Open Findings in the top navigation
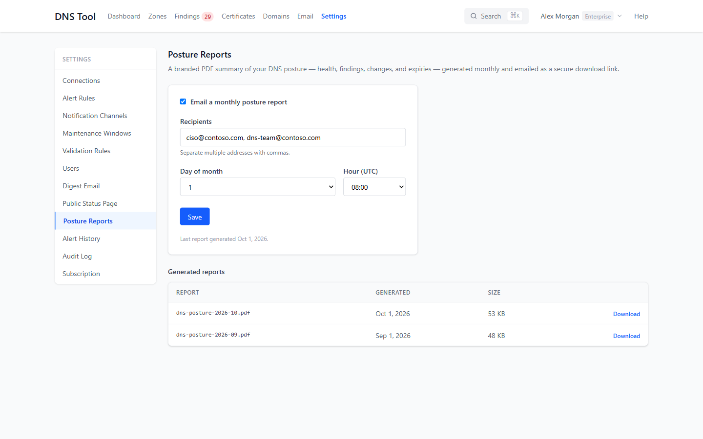This screenshot has width=703, height=439. 187,16
